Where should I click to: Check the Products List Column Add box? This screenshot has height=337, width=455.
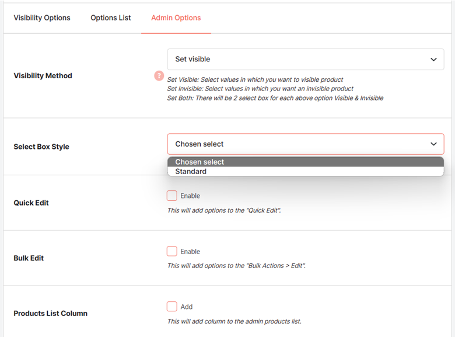pos(171,307)
